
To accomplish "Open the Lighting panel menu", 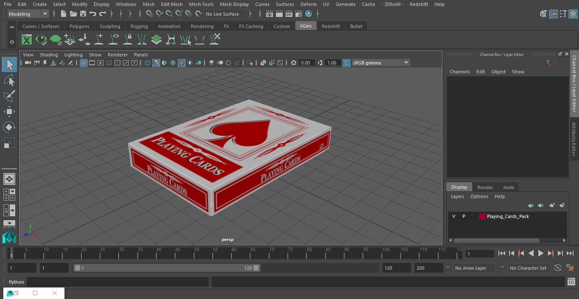I will (x=73, y=55).
